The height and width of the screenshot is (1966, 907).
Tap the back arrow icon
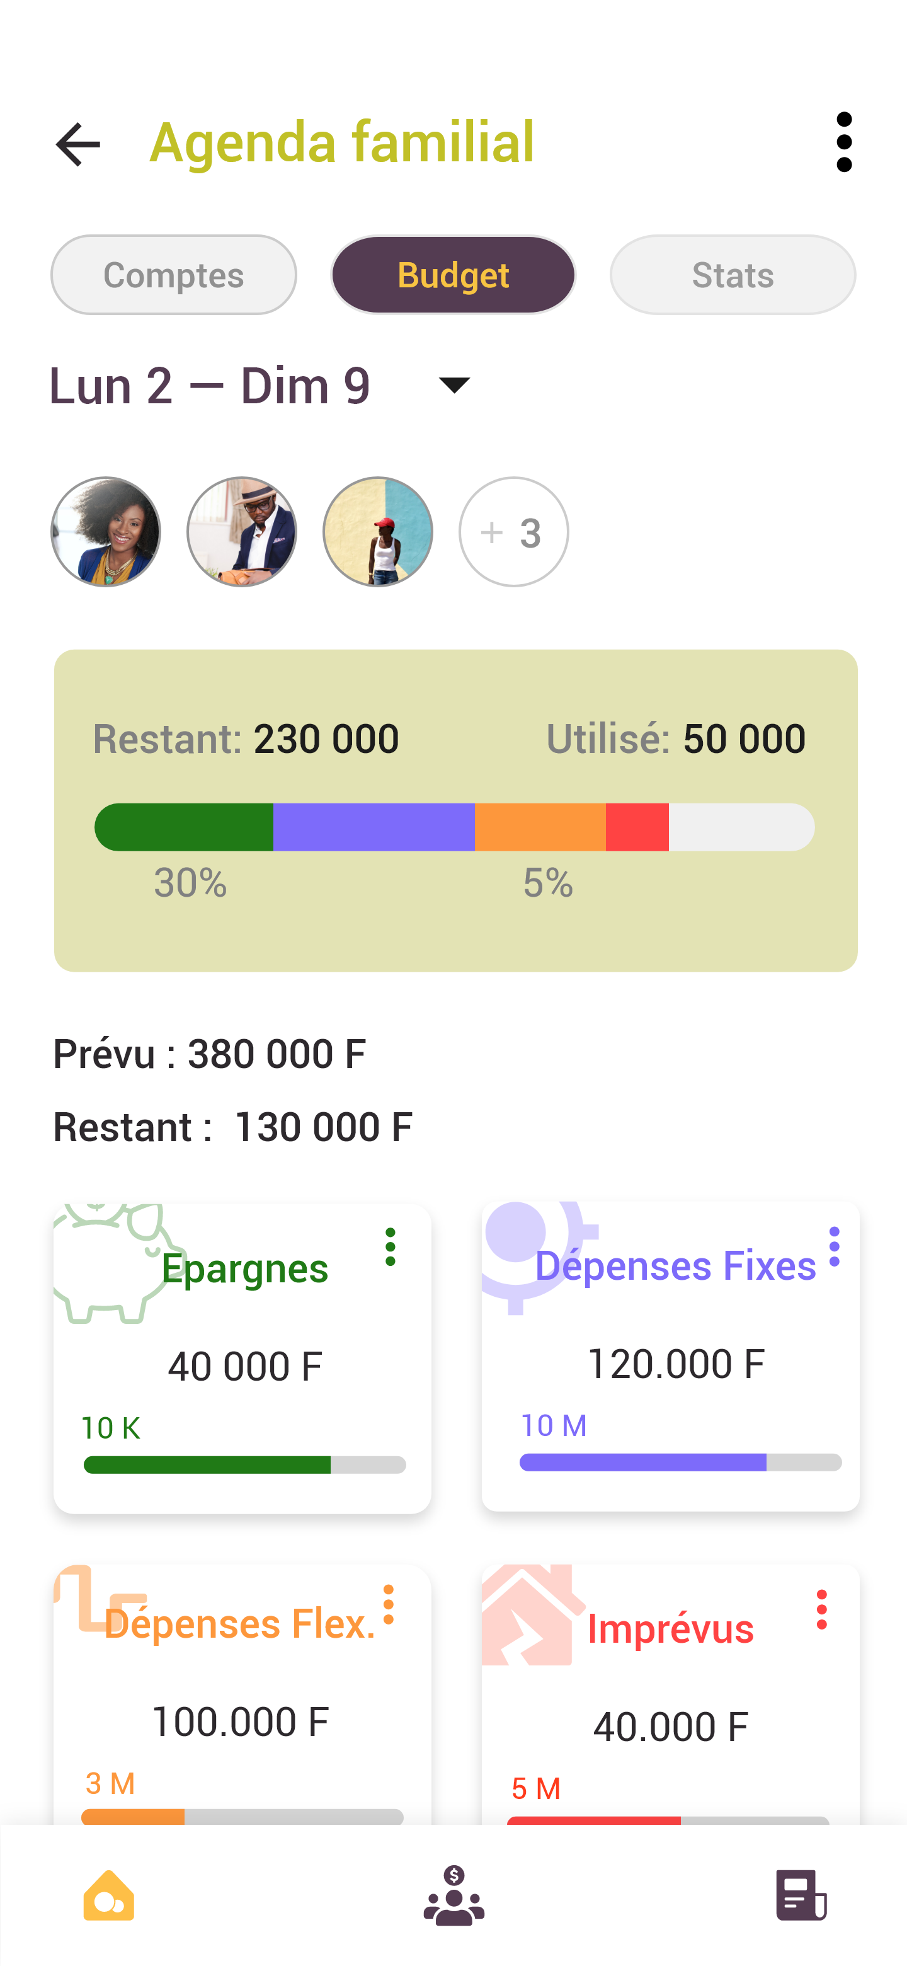coord(78,144)
